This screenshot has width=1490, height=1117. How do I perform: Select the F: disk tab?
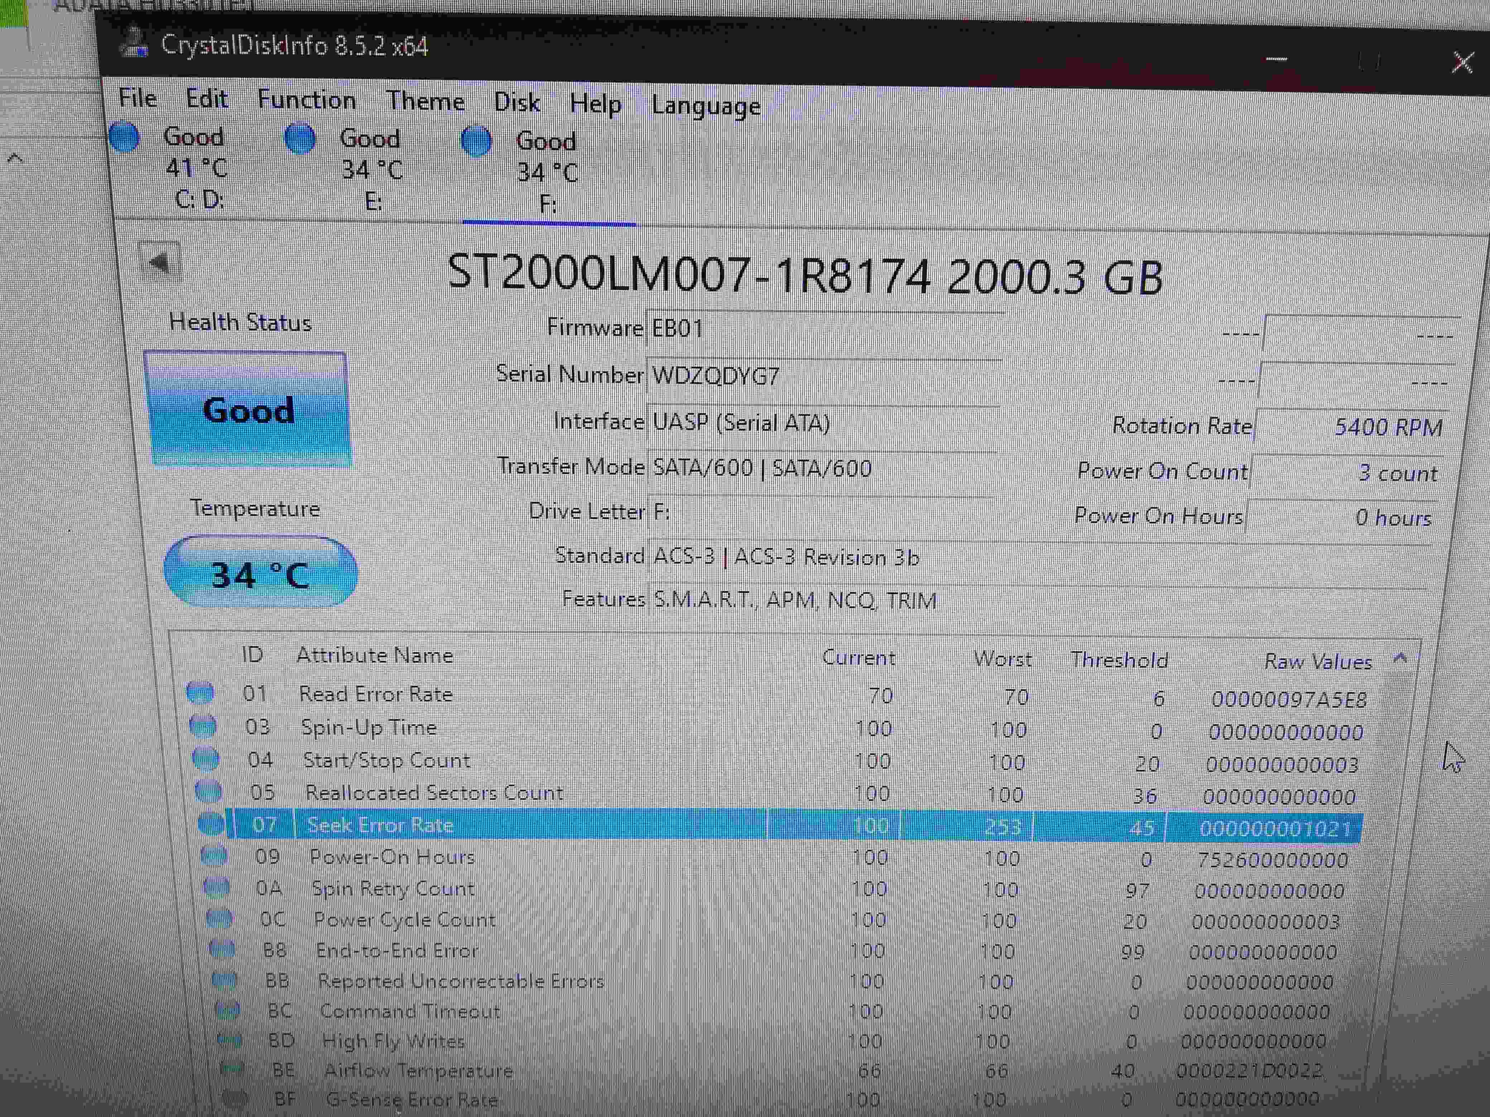(547, 173)
